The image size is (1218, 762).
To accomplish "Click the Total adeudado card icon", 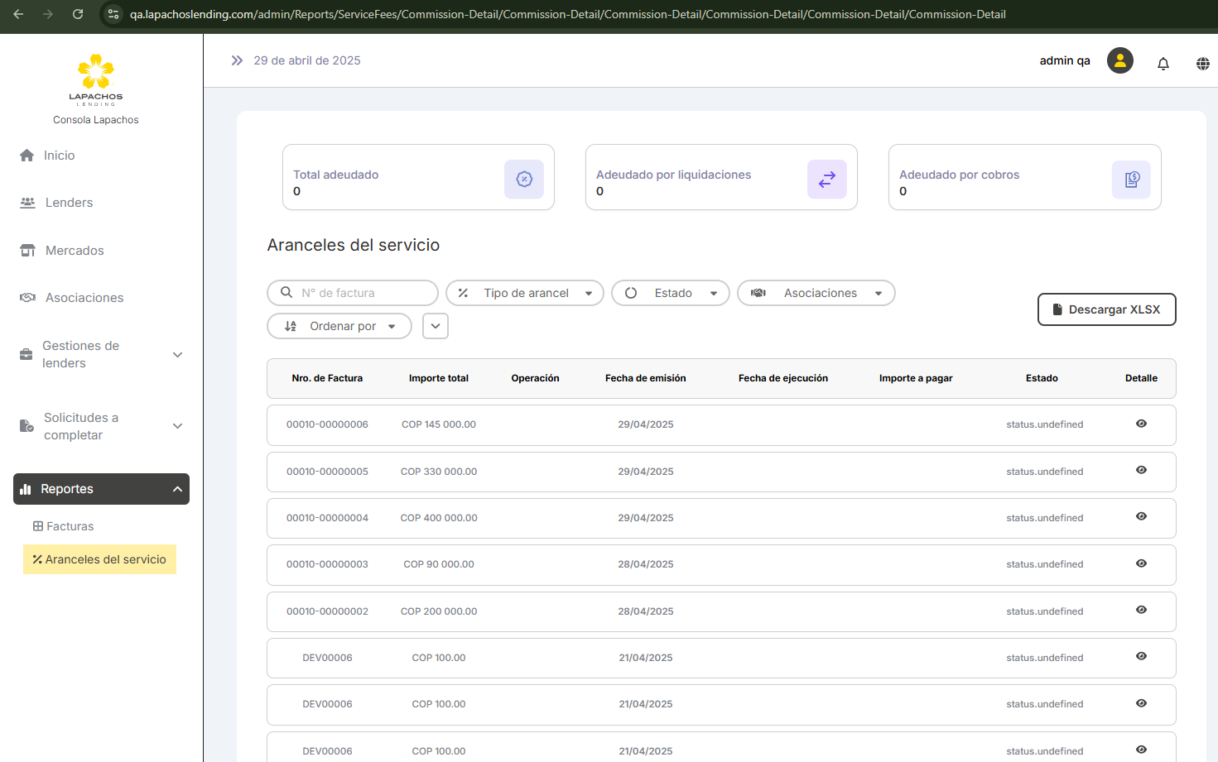I will click(x=523, y=179).
